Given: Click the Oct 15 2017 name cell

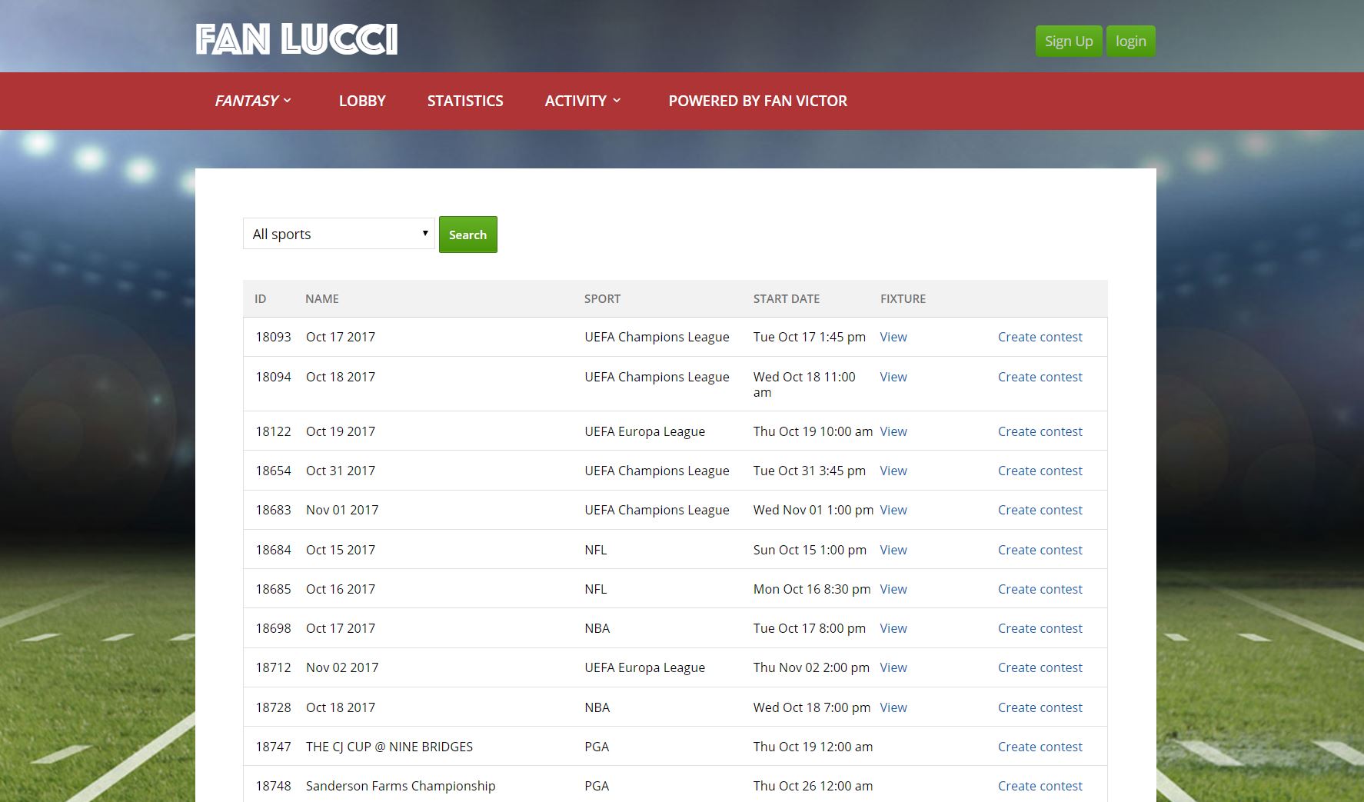Looking at the screenshot, I should point(341,550).
